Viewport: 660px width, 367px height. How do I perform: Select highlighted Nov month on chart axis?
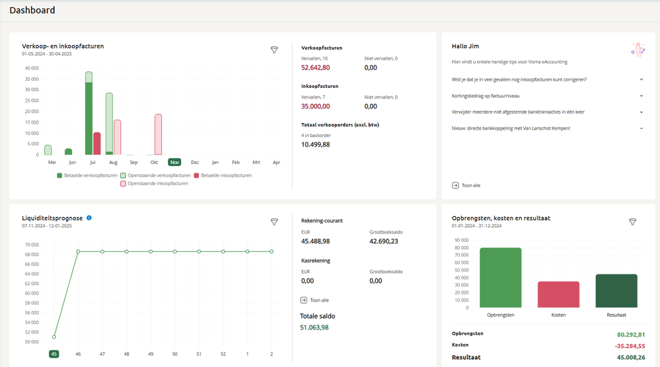click(174, 162)
